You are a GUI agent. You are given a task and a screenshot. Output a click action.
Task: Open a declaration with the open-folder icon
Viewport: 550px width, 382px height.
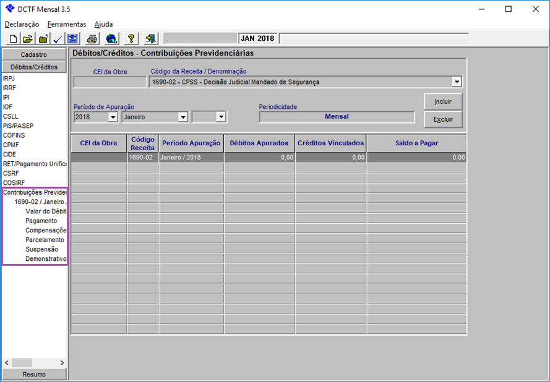pyautogui.click(x=28, y=38)
